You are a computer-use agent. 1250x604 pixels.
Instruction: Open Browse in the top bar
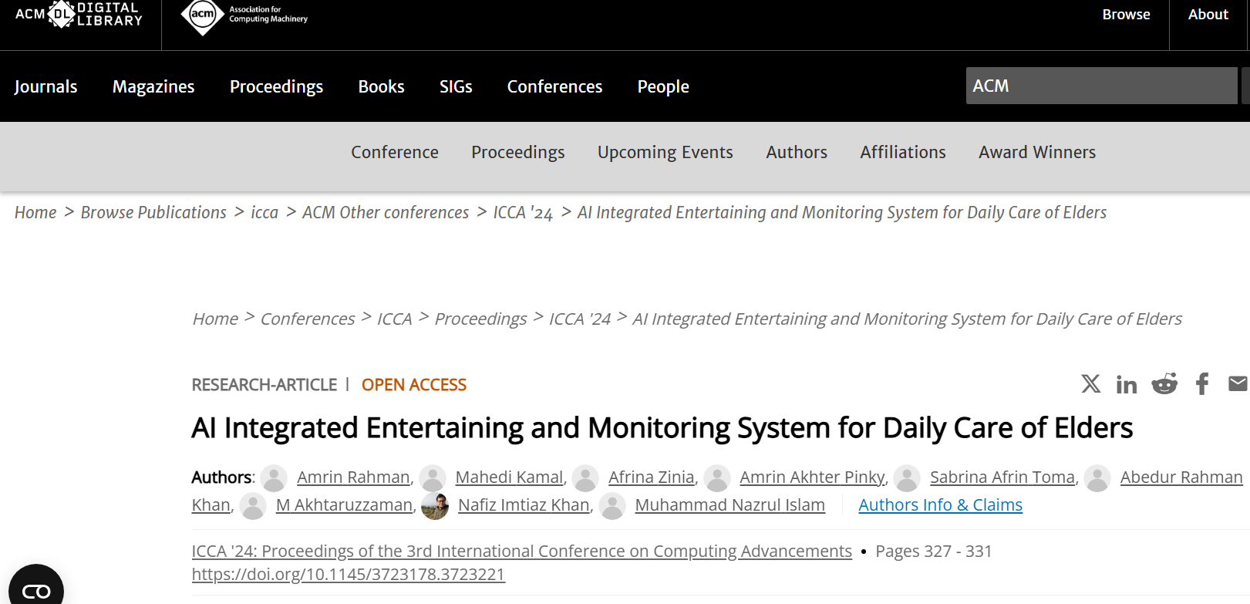[x=1126, y=15]
